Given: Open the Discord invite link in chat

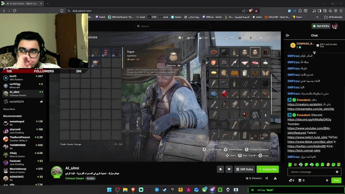Looking at the screenshot, I should tap(309, 119).
